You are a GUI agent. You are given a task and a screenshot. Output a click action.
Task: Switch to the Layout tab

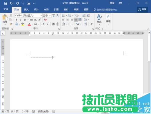click(46, 10)
